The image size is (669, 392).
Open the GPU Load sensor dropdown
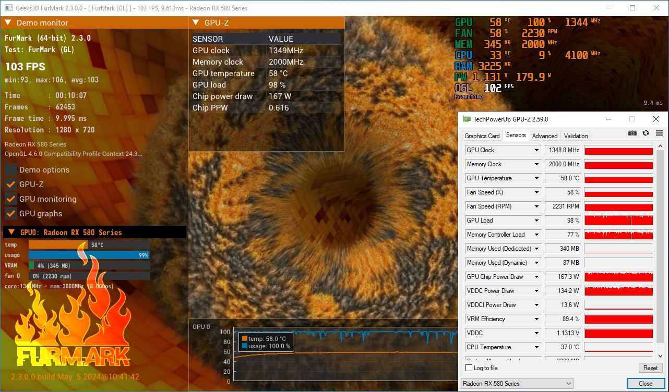pyautogui.click(x=536, y=220)
